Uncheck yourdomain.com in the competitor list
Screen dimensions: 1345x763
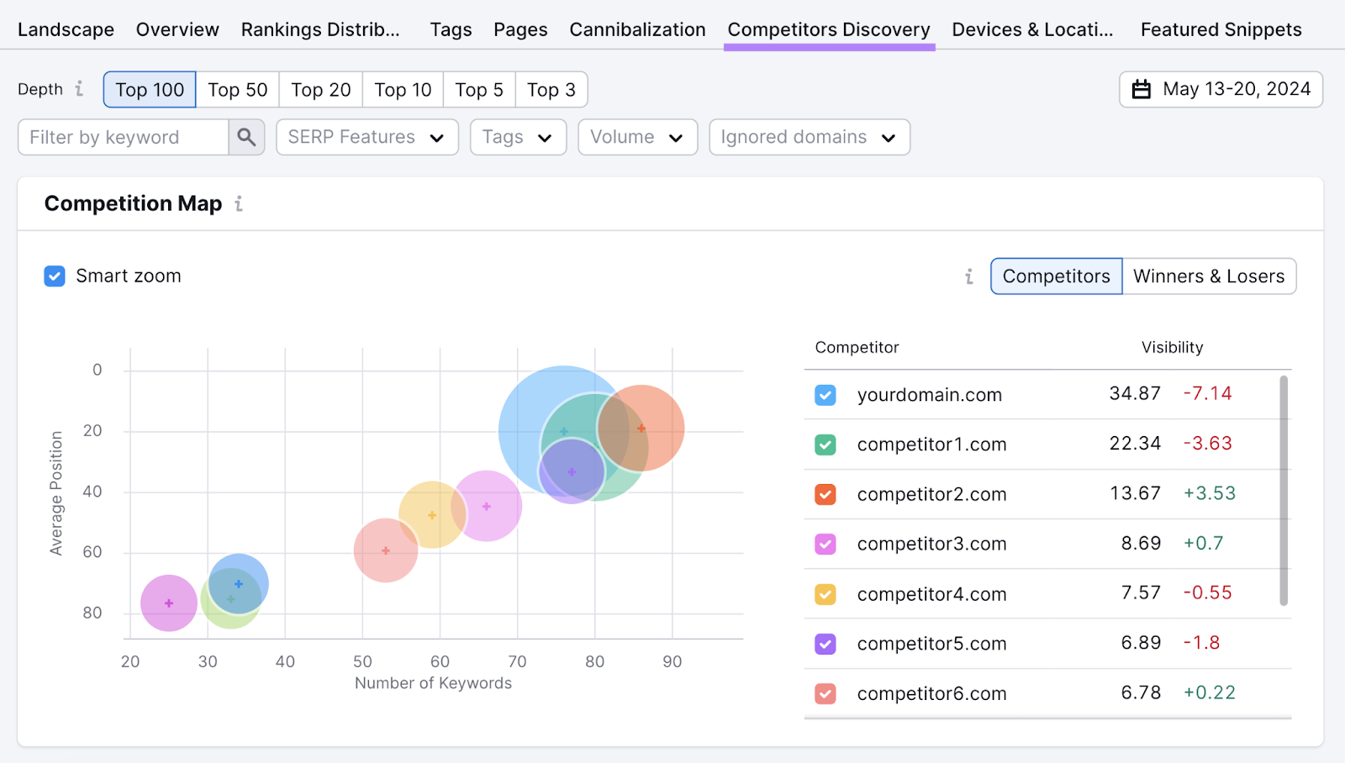pos(825,394)
